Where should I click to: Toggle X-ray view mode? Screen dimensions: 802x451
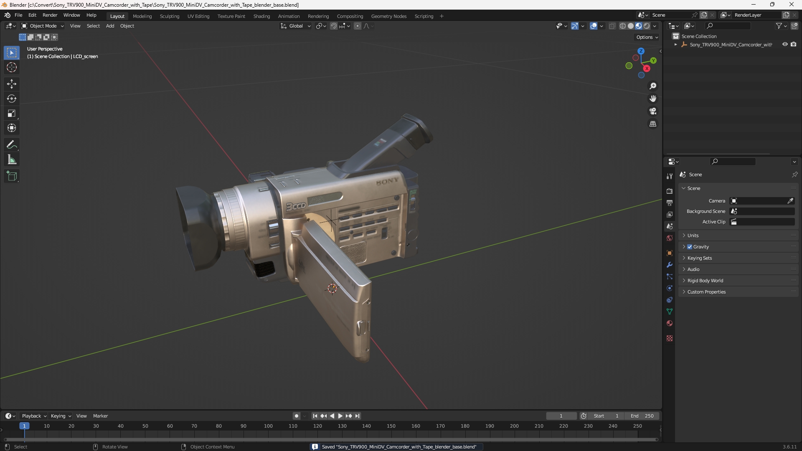(612, 26)
